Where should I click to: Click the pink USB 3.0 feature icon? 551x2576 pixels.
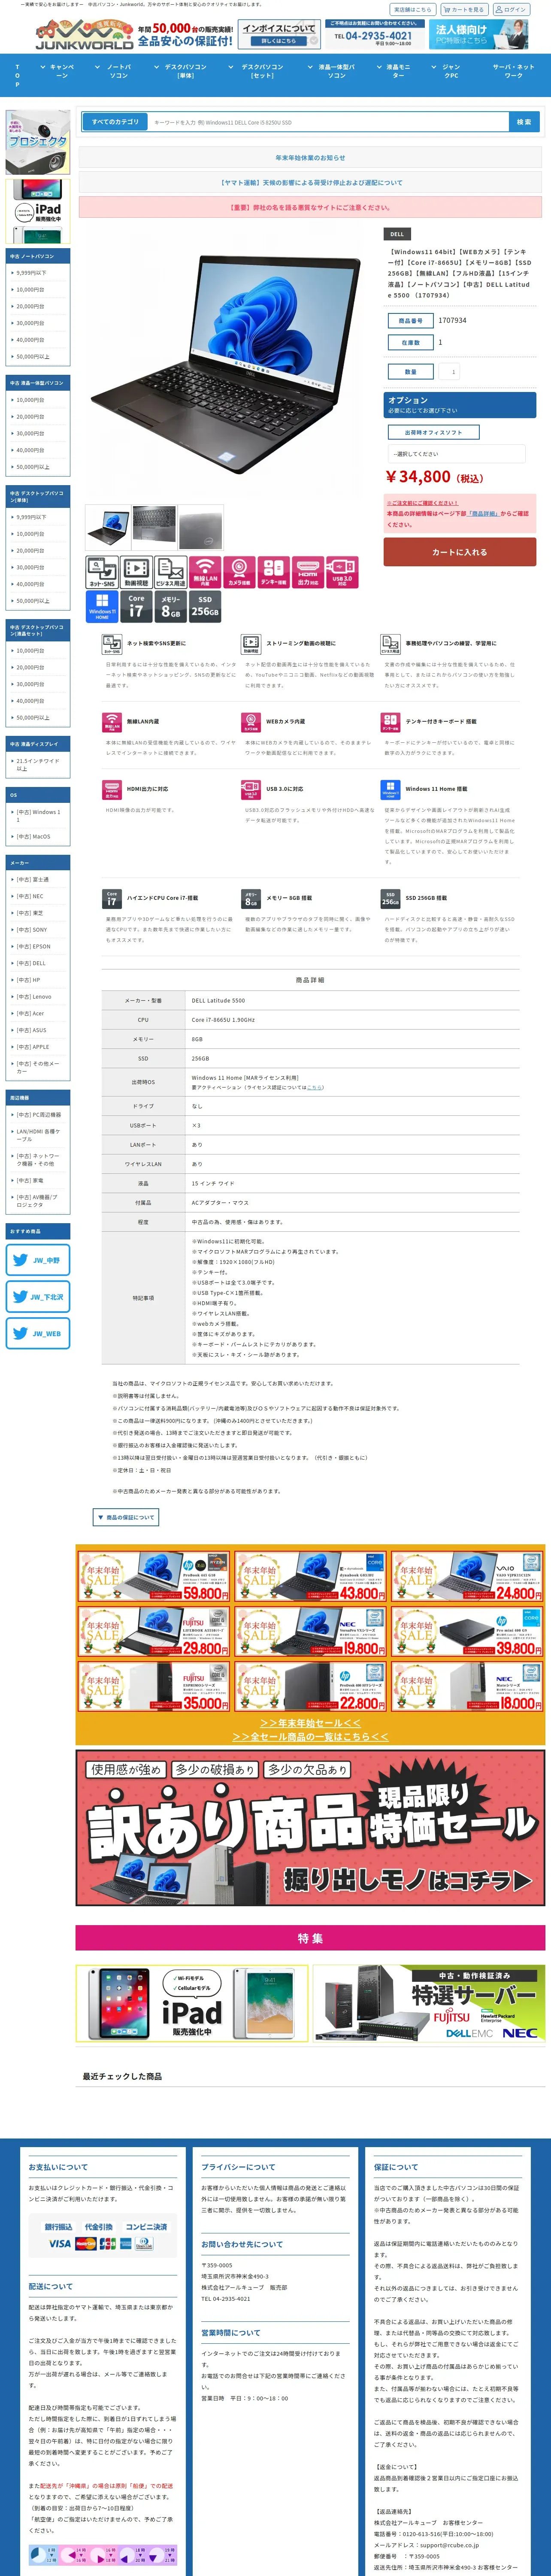342,572
